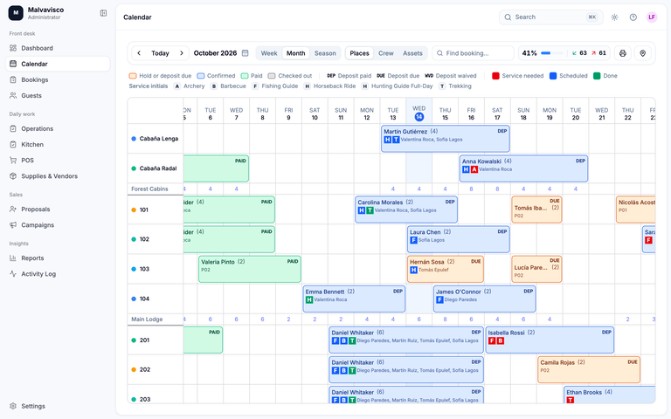
Task: Open Supplies & Vendors
Action: point(58,176)
